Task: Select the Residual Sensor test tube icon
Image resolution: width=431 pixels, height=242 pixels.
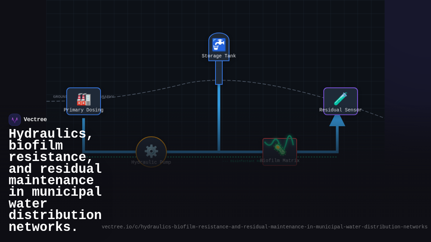Action: [x=340, y=99]
